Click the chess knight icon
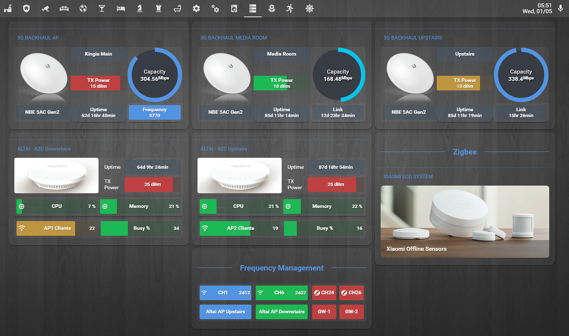This screenshot has width=569, height=336. [x=139, y=8]
